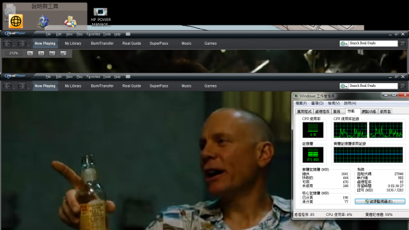Click 資源監視器(R) button in Task Manager

click(x=380, y=201)
